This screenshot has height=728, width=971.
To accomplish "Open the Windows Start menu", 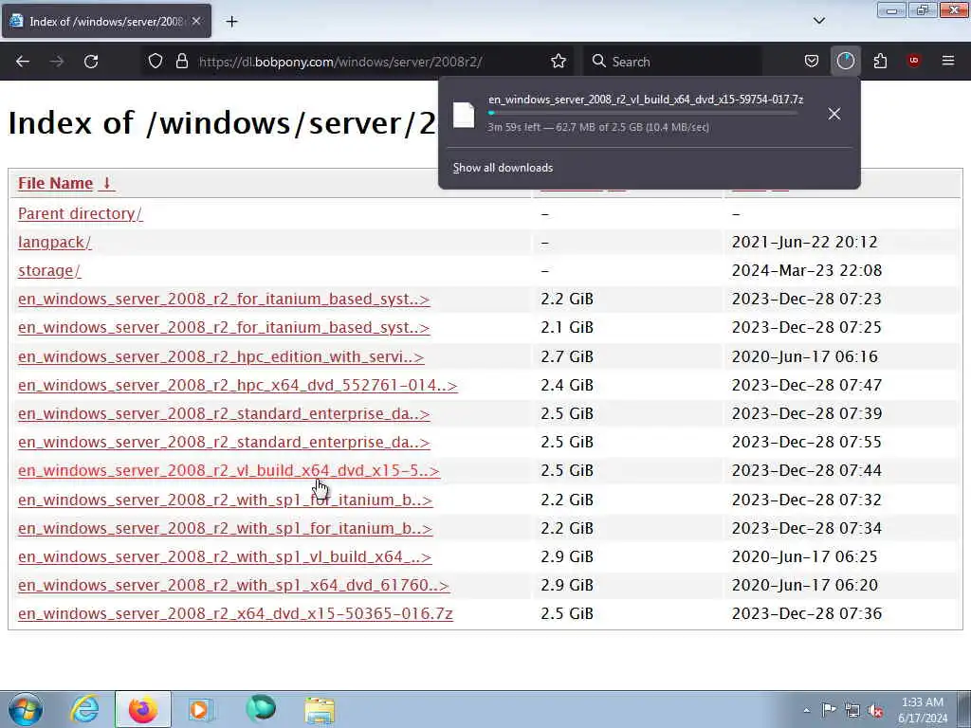I will 26,709.
